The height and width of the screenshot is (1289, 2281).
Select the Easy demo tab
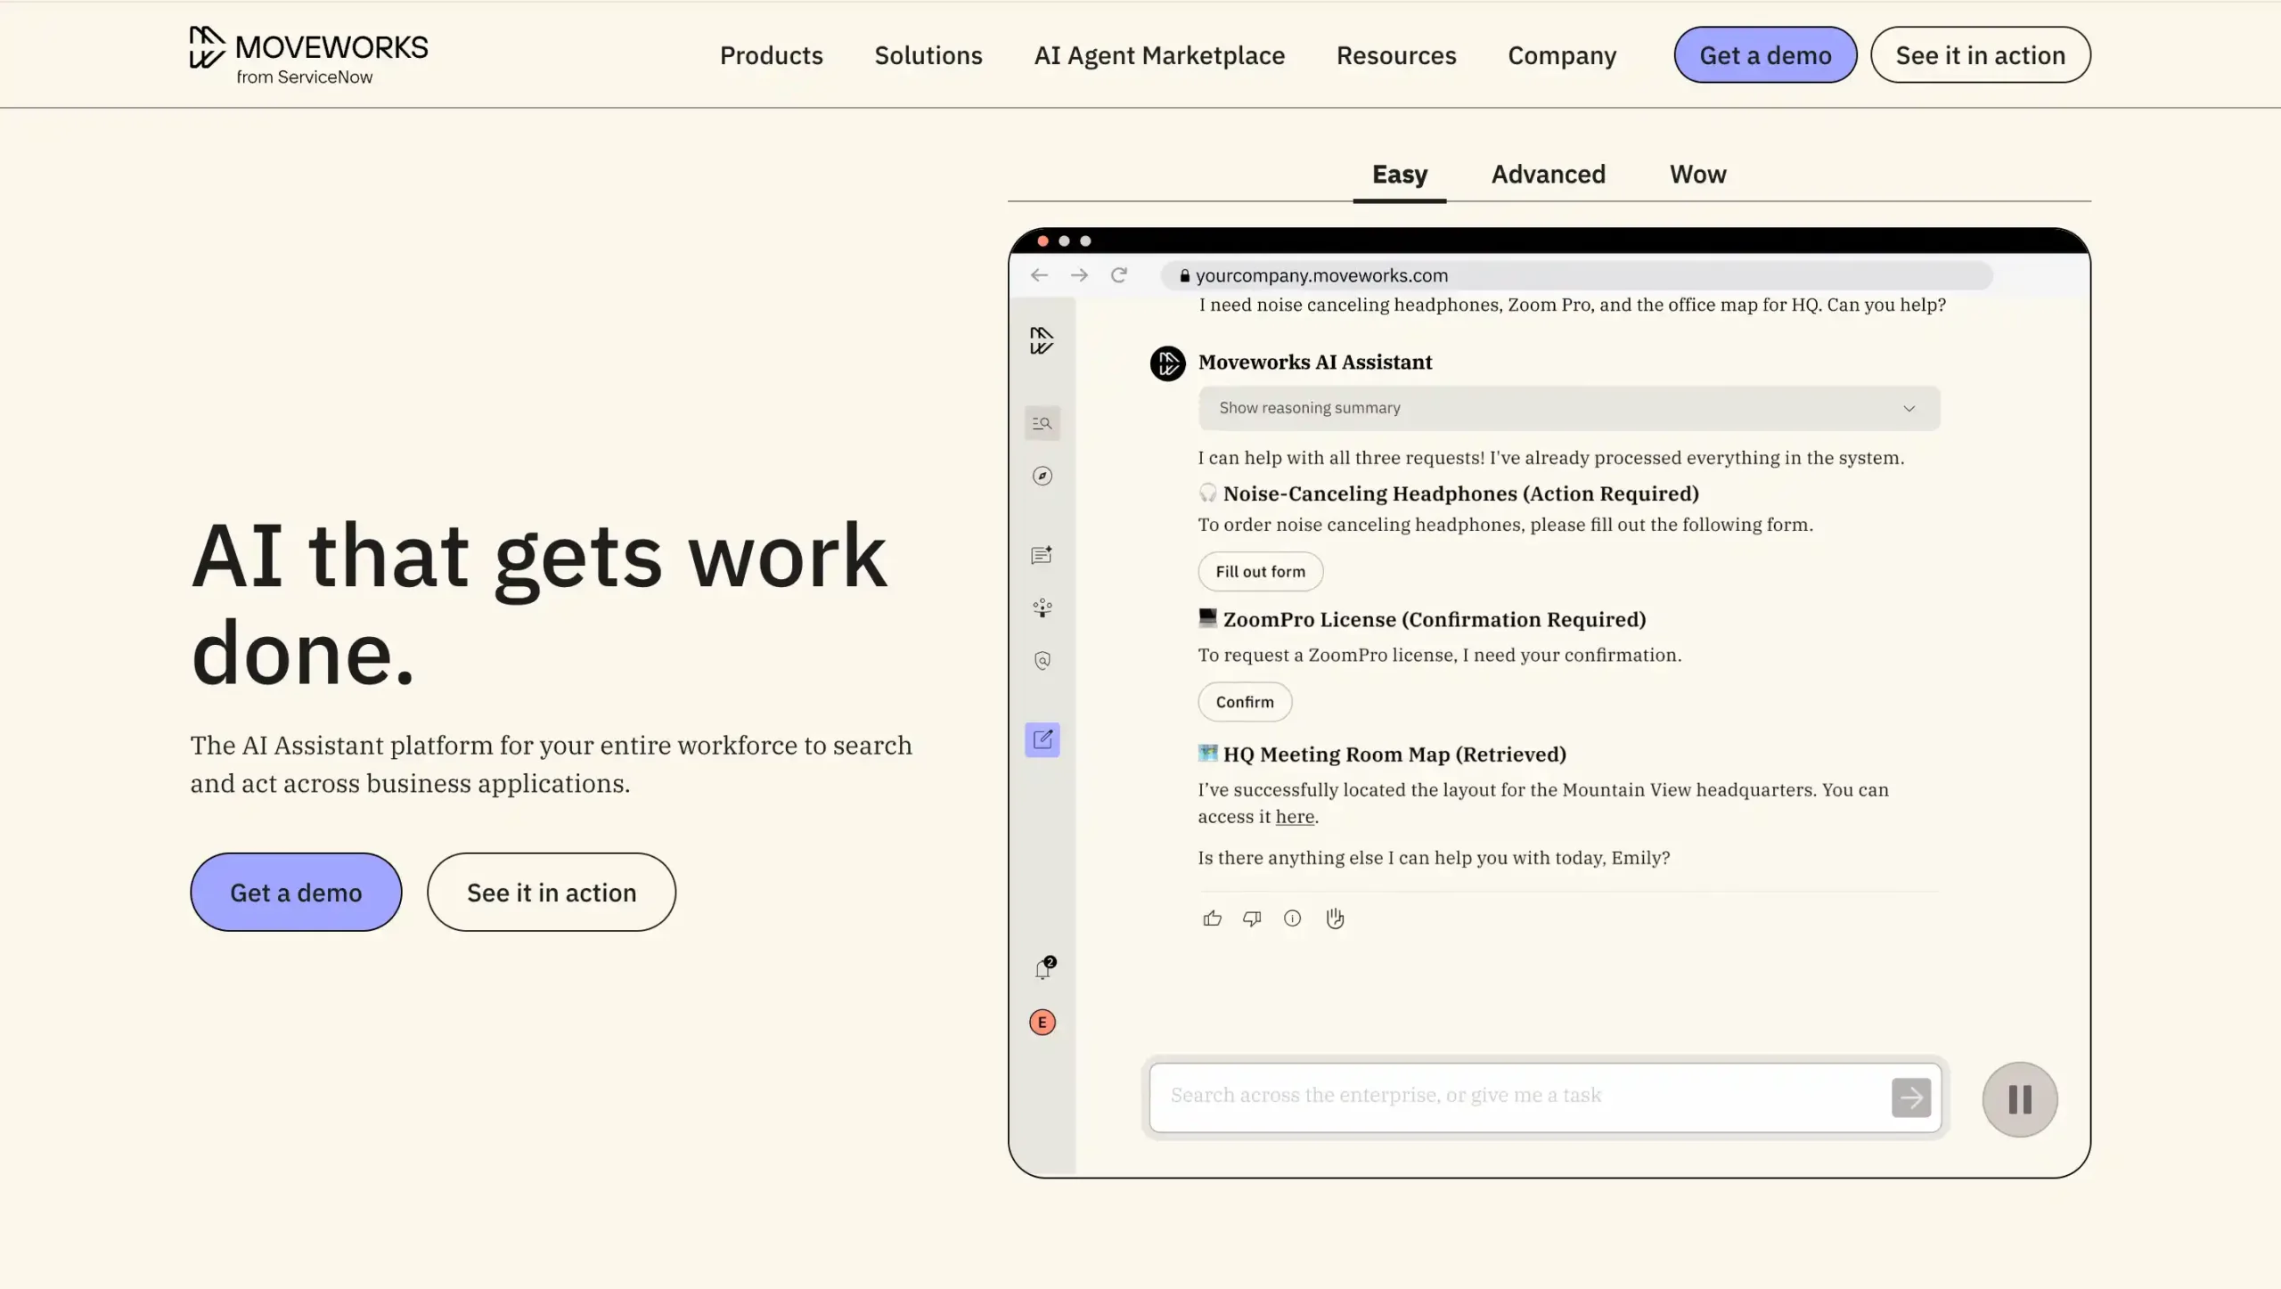(1400, 175)
